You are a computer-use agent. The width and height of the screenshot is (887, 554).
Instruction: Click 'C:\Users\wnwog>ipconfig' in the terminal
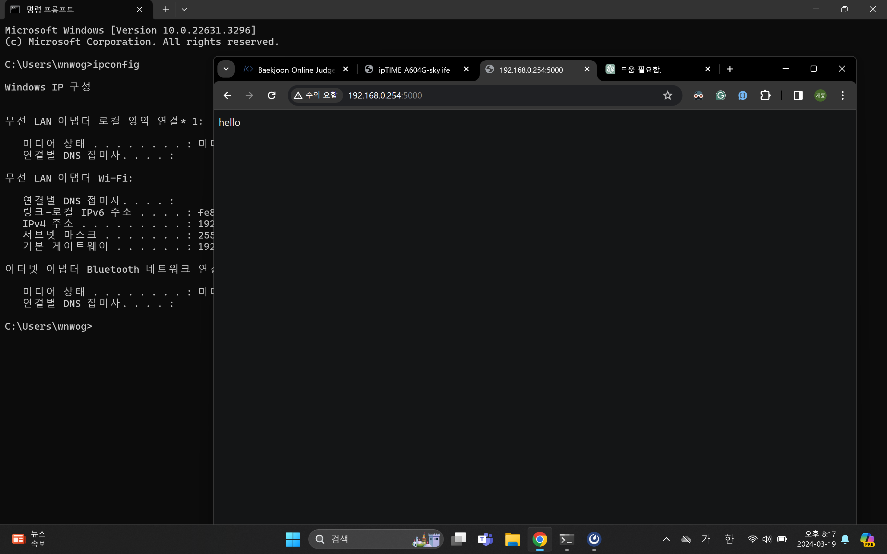(x=72, y=65)
